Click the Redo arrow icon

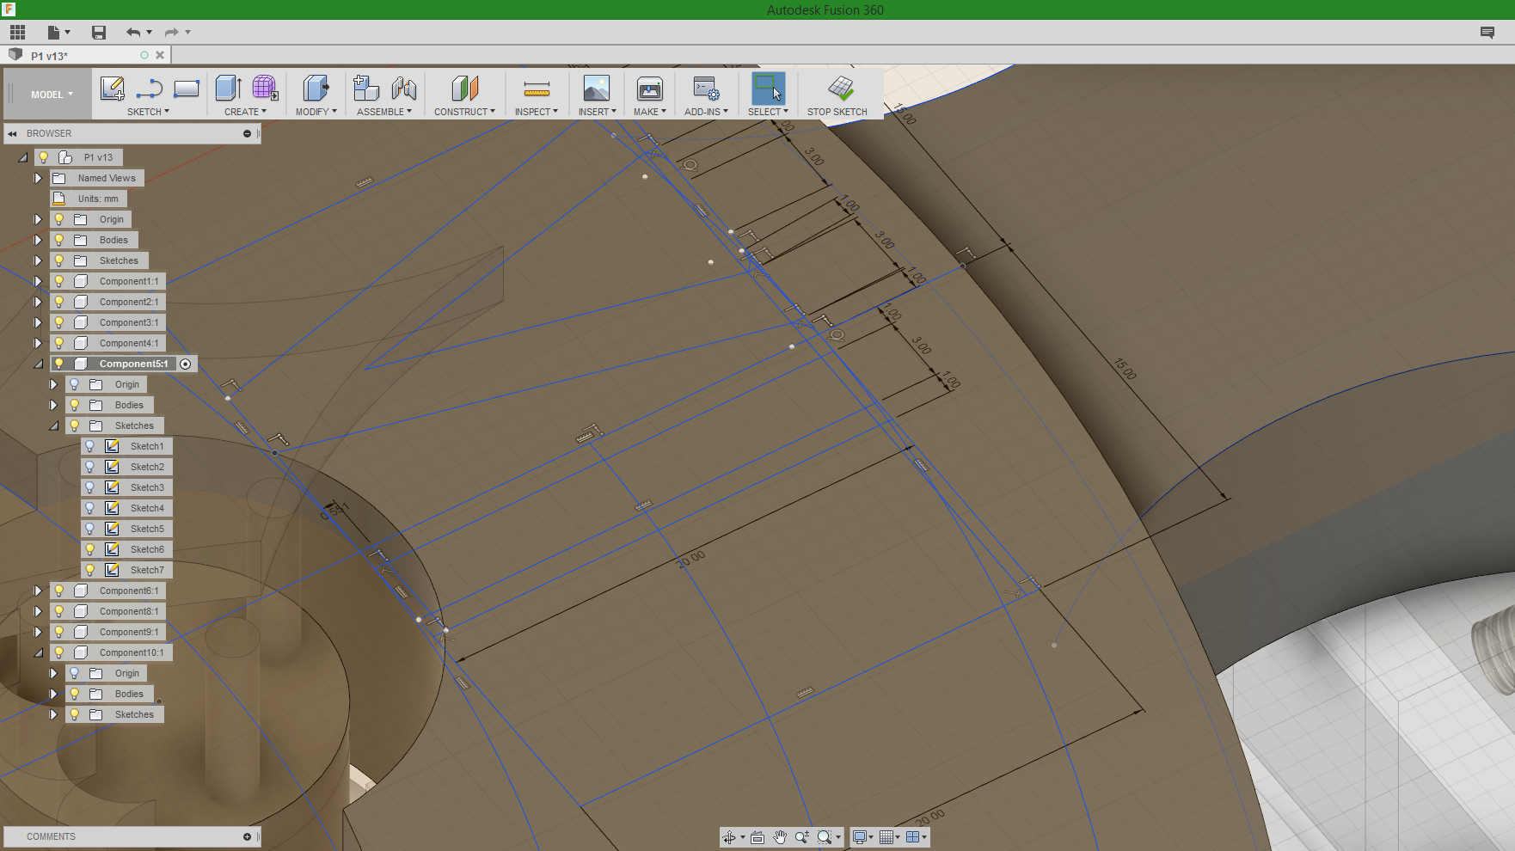click(172, 33)
